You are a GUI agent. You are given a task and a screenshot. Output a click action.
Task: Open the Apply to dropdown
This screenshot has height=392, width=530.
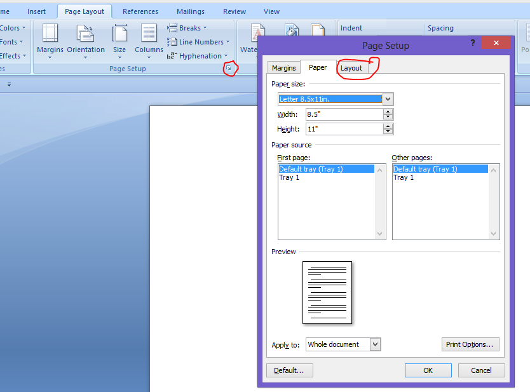pyautogui.click(x=375, y=344)
